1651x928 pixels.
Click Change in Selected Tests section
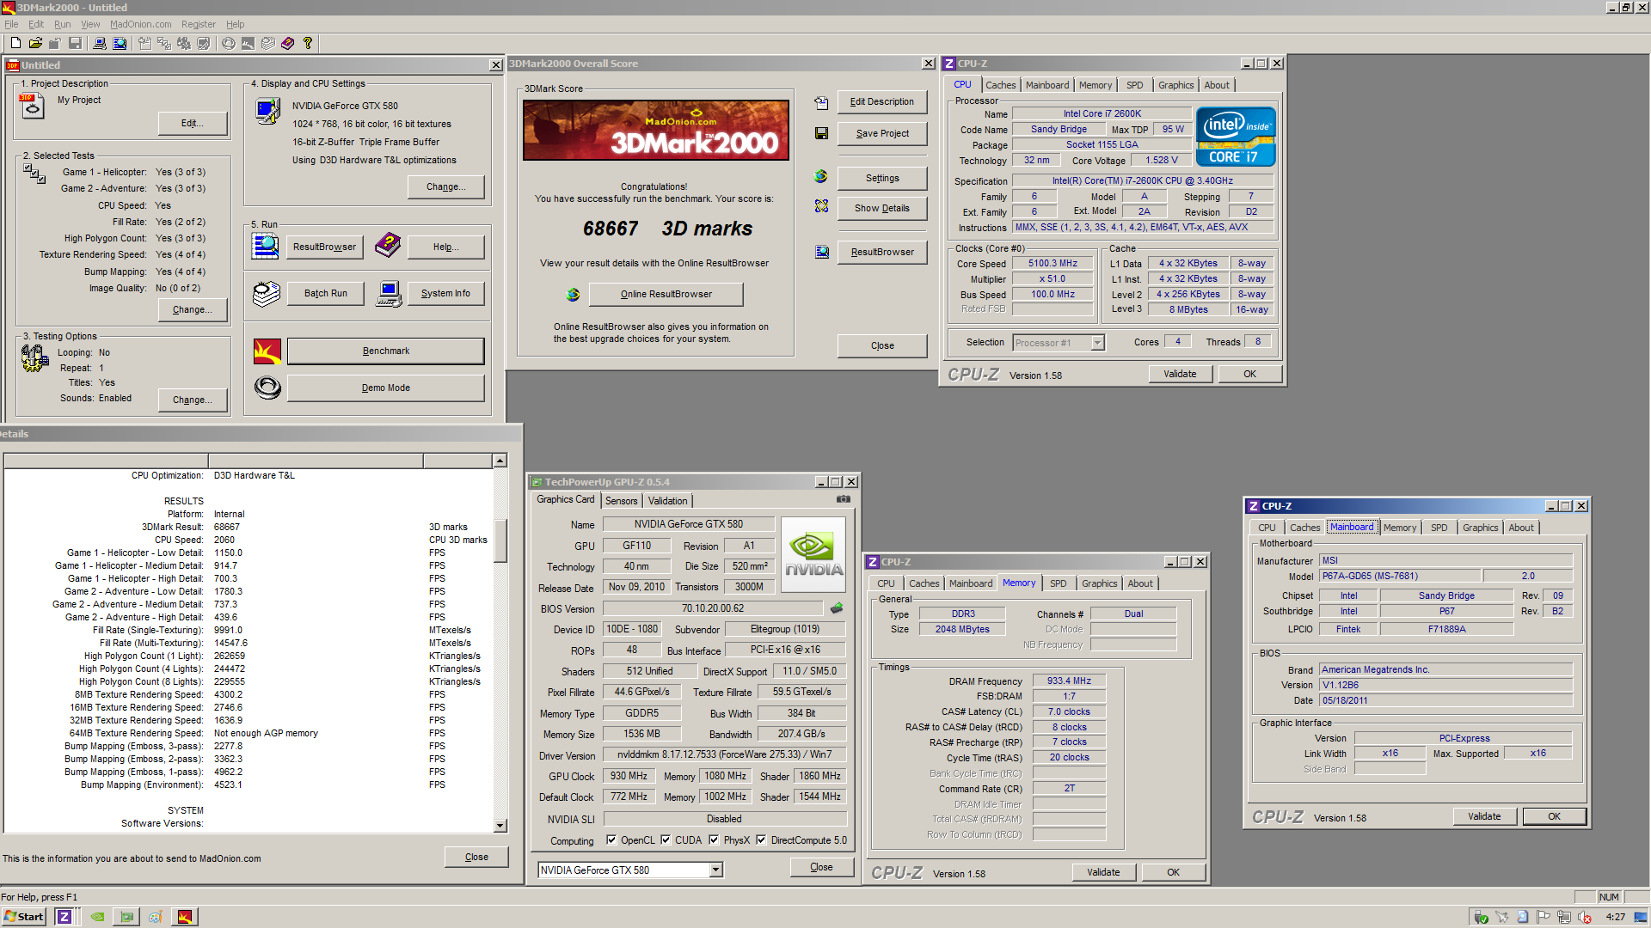point(192,309)
